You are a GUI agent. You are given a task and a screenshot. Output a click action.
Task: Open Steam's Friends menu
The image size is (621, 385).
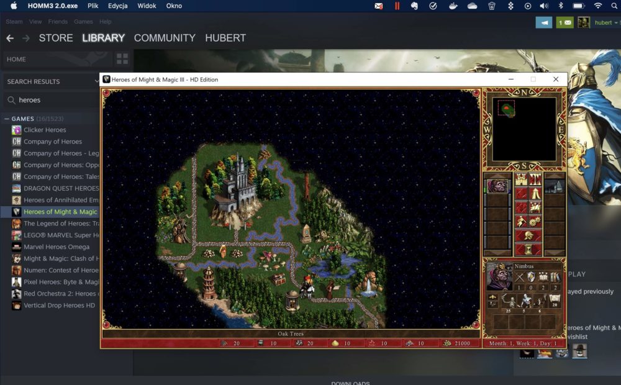[58, 22]
